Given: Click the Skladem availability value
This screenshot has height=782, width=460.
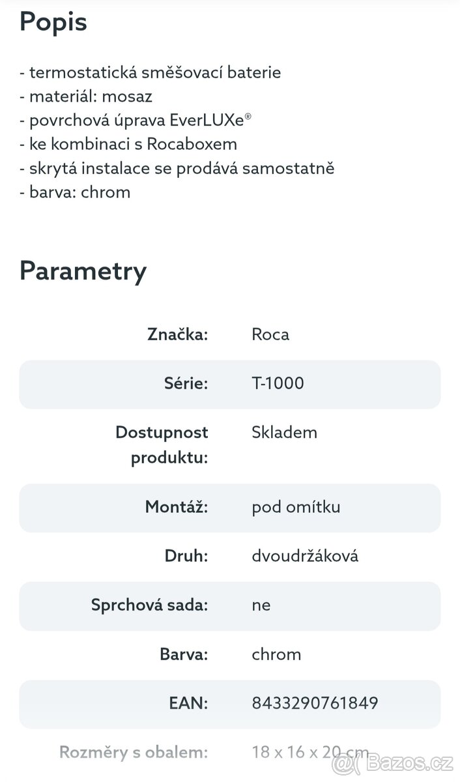Looking at the screenshot, I should pyautogui.click(x=284, y=432).
